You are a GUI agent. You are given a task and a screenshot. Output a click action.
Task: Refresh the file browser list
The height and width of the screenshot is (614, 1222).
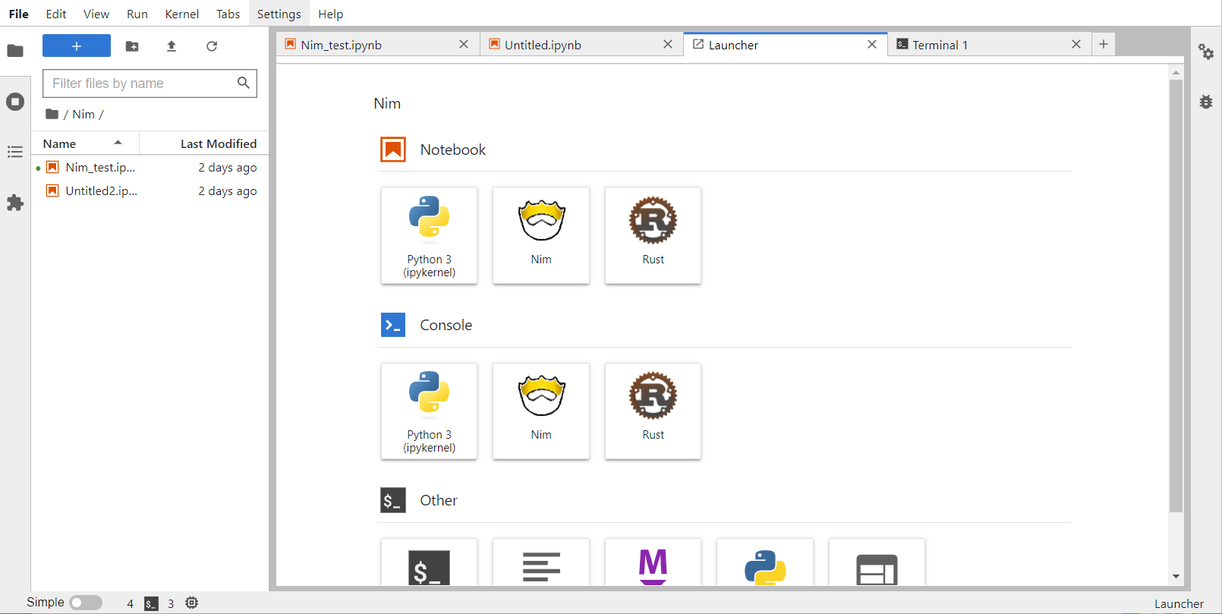[212, 46]
